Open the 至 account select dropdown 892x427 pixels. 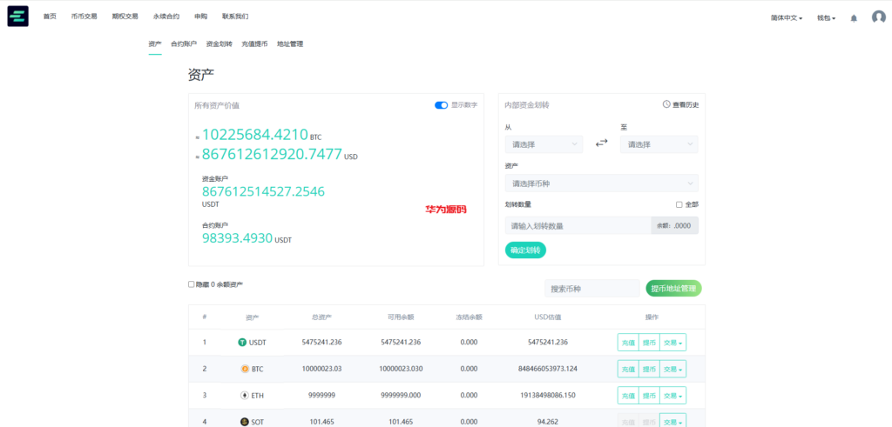pos(659,144)
